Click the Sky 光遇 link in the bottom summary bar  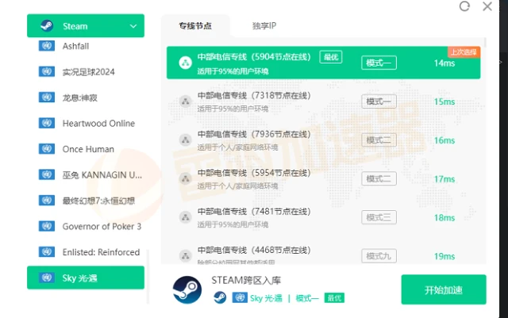click(x=266, y=298)
